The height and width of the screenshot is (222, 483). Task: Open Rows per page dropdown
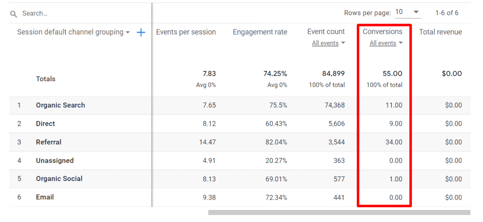point(407,13)
